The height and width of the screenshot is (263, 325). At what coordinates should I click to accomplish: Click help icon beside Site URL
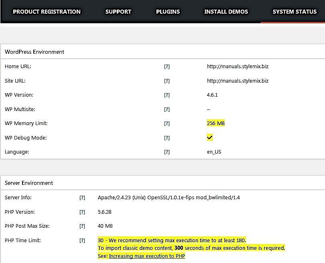167,81
